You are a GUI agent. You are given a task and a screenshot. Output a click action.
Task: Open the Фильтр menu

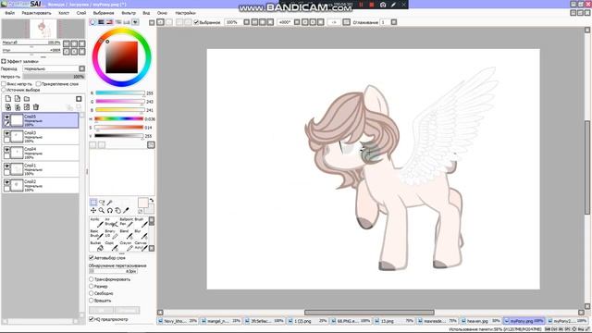[129, 13]
